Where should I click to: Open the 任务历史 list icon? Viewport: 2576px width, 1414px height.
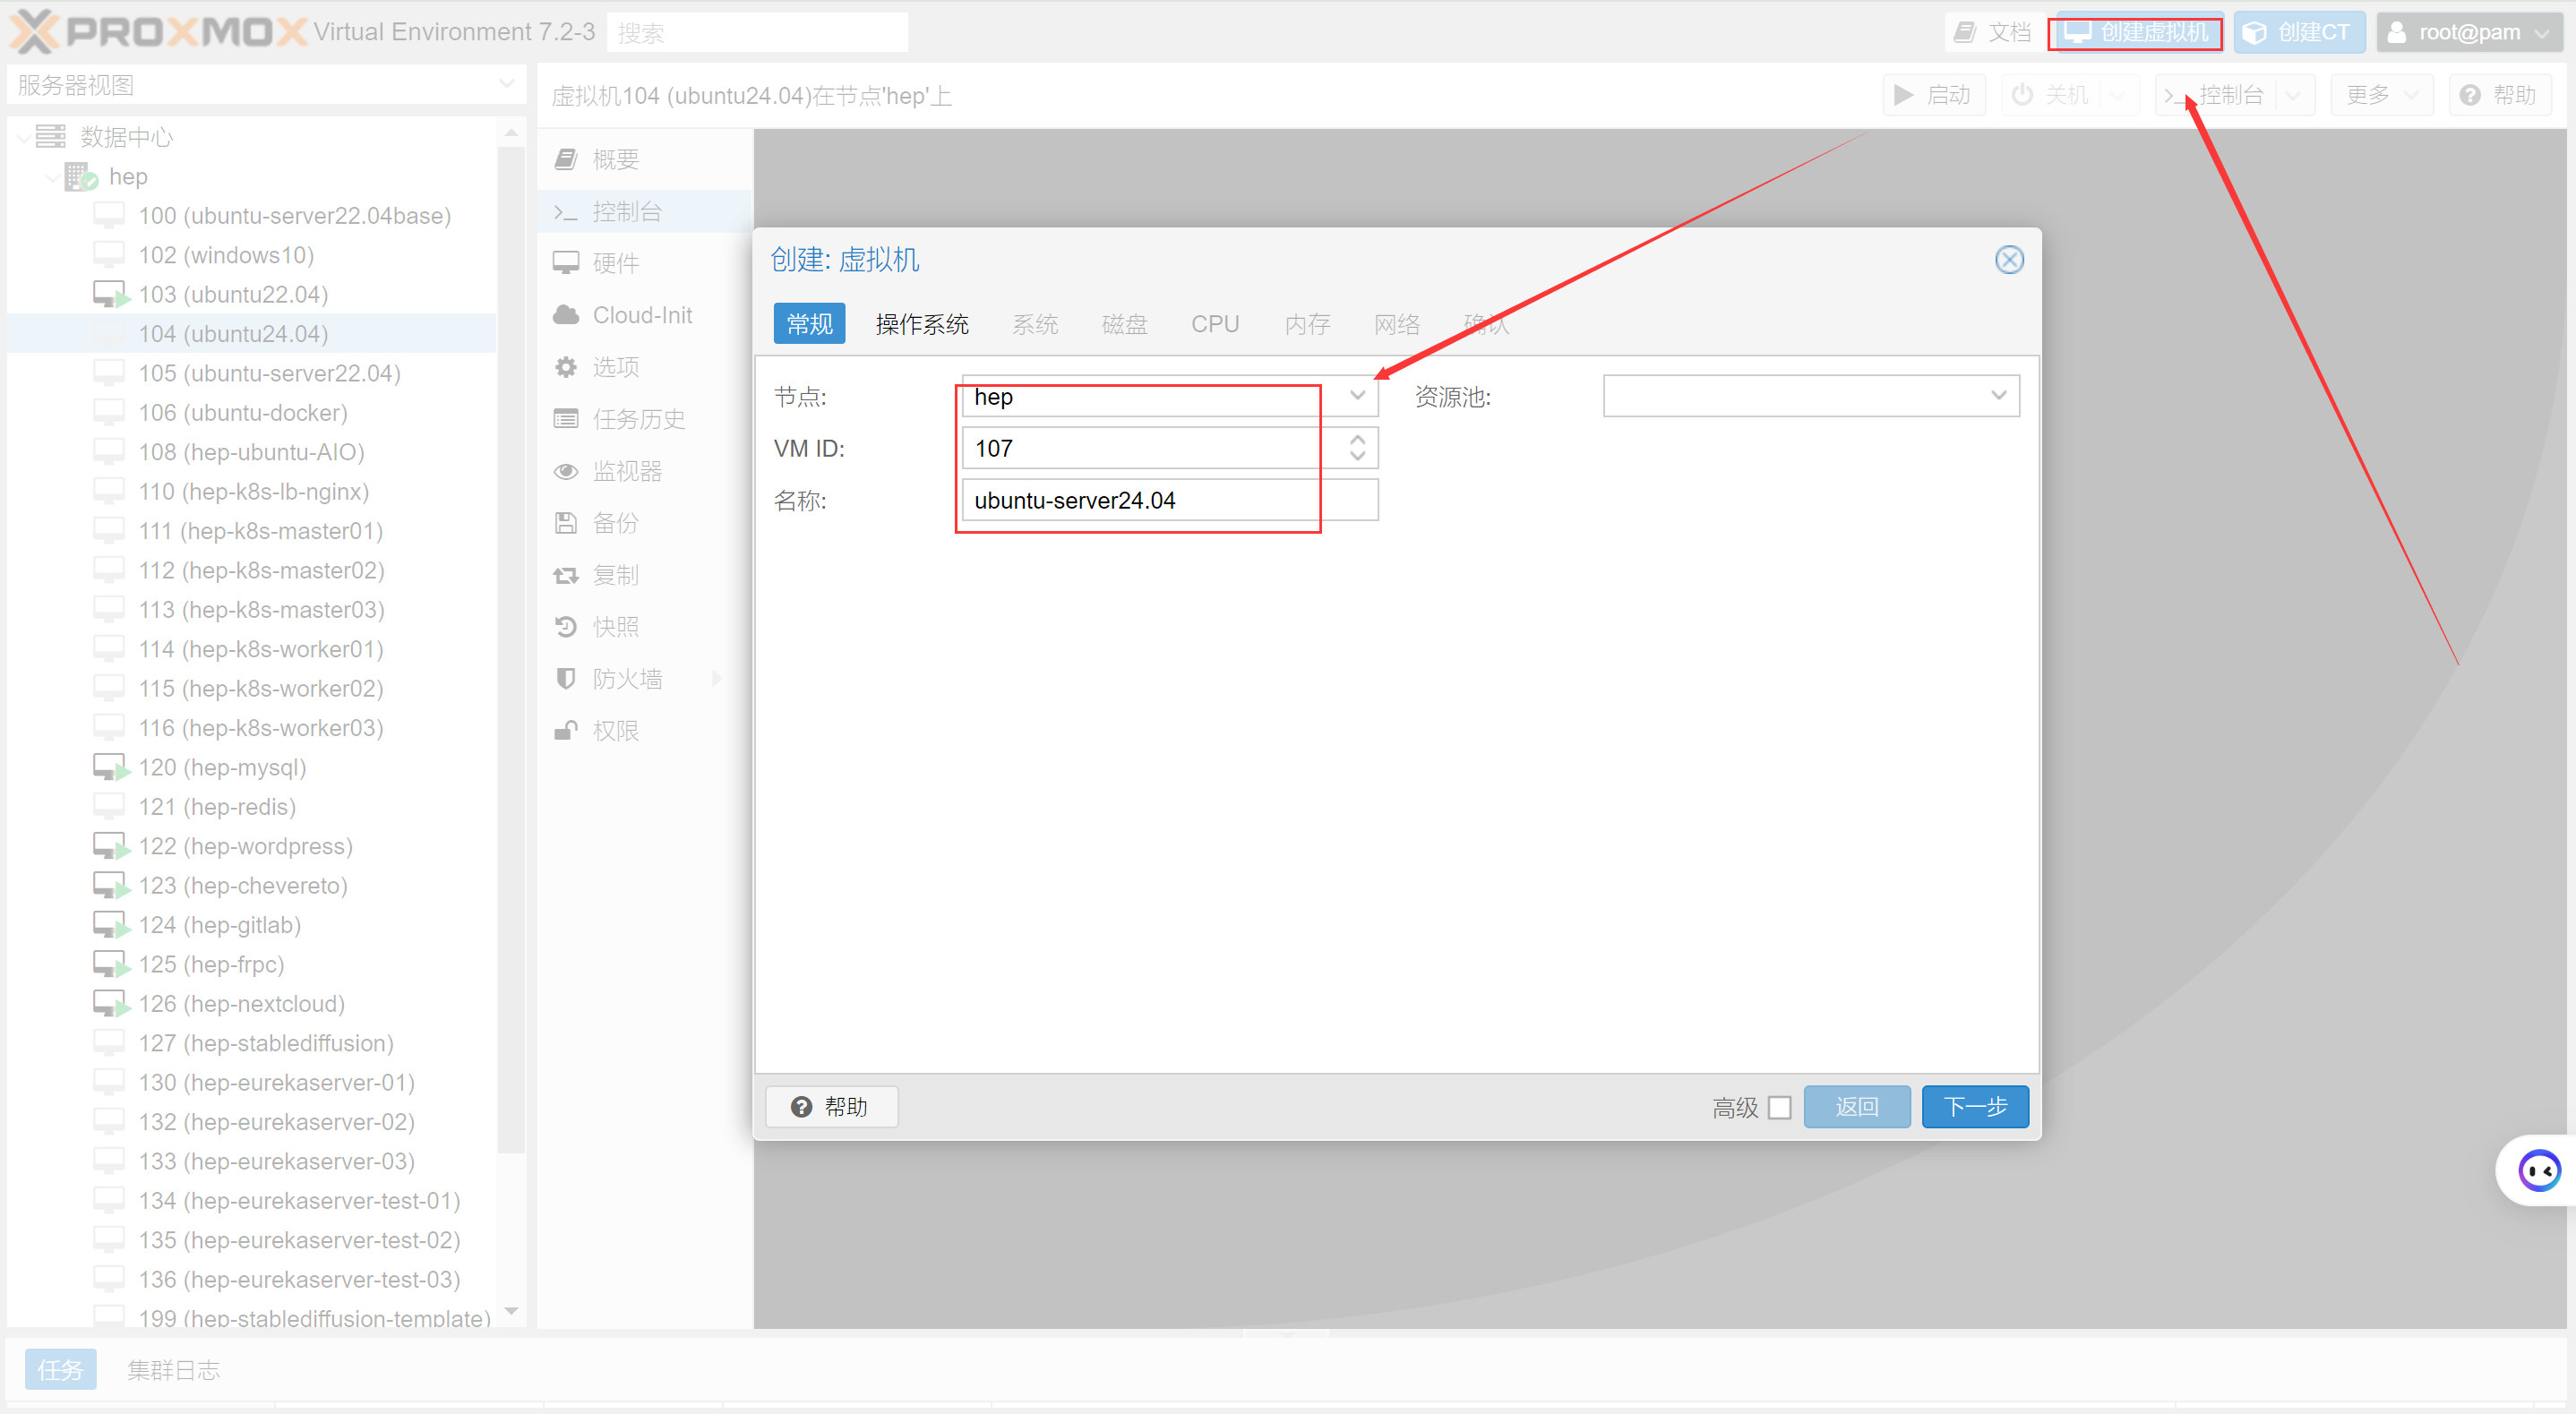pos(566,419)
